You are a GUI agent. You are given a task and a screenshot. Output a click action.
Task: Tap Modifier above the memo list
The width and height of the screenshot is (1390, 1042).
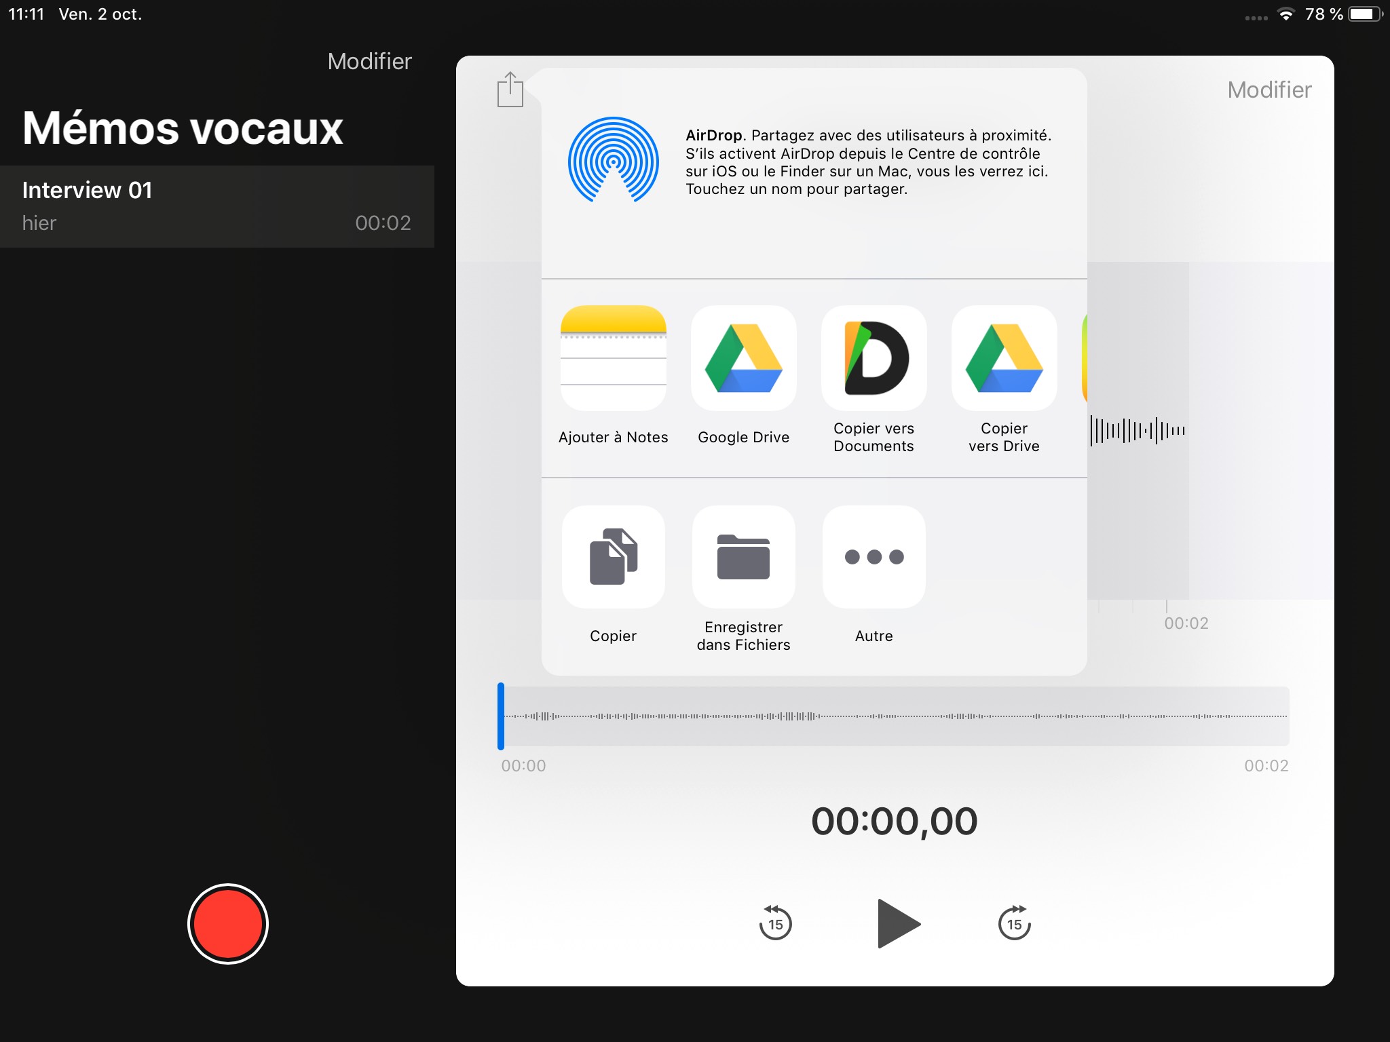369,62
